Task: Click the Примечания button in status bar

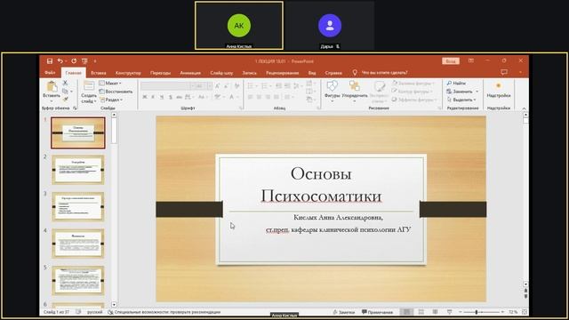Action: (x=377, y=312)
